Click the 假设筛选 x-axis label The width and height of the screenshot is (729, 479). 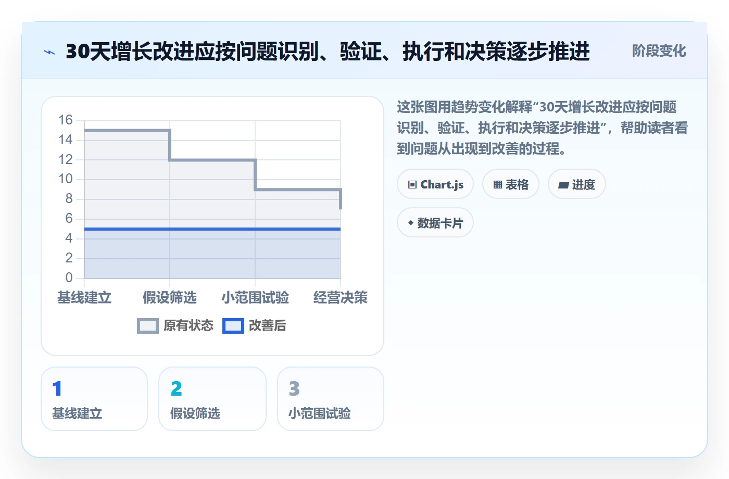(x=170, y=298)
